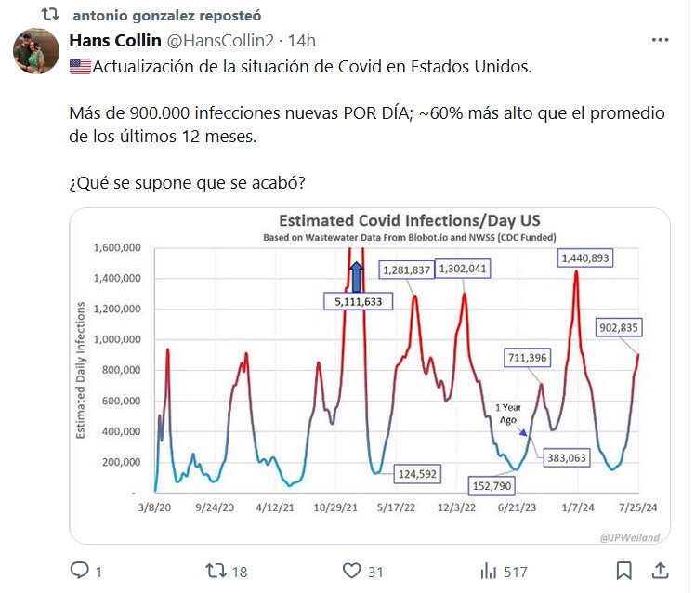This screenshot has height=593, width=695.
Task: Bookmark this Covid update tweet
Action: click(624, 571)
